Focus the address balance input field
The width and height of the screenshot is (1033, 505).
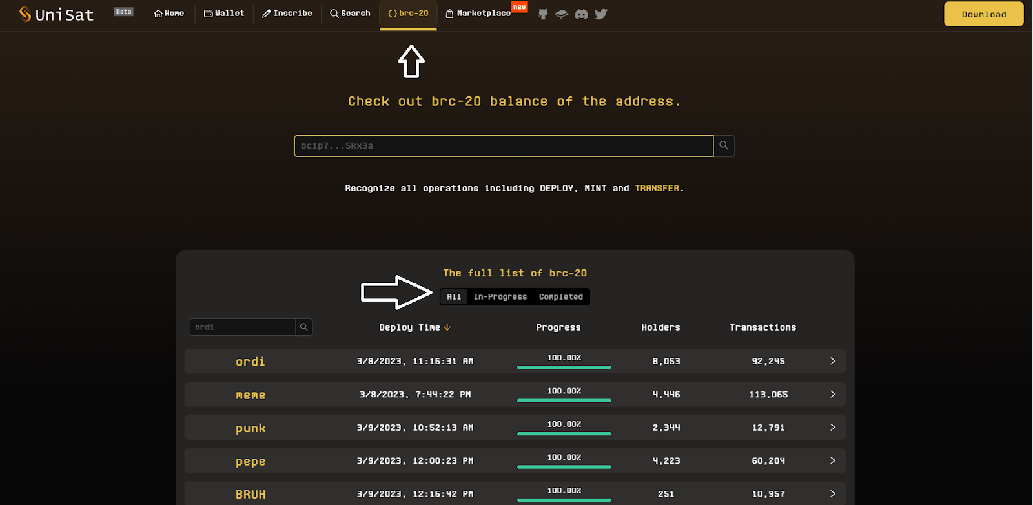[x=504, y=146]
